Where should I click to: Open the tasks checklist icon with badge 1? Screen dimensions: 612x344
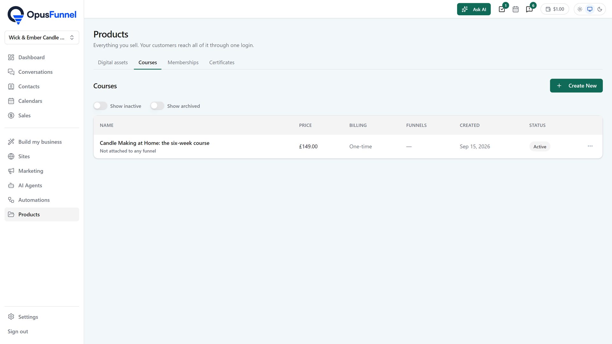502,9
